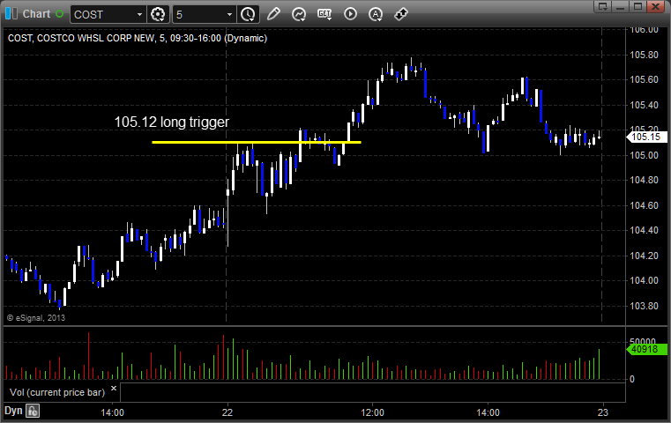
Task: Select the pencil drawing tool
Action: 273,14
